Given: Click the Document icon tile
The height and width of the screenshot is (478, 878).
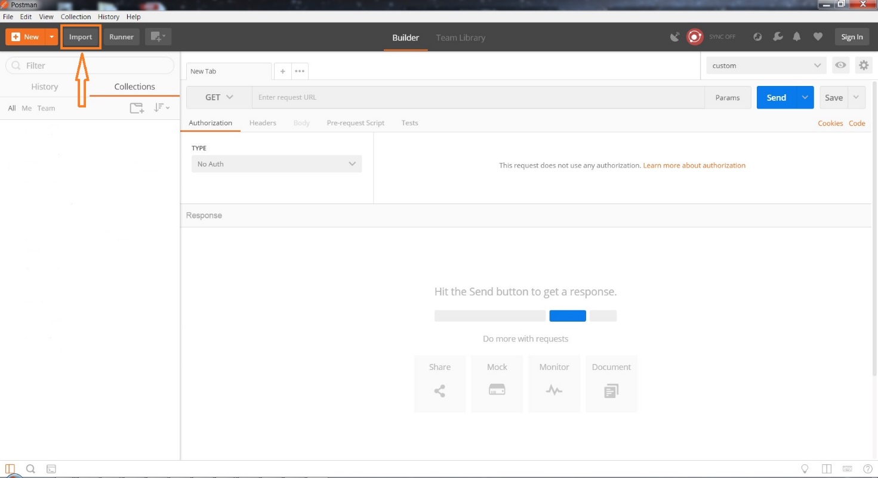Looking at the screenshot, I should click(611, 383).
